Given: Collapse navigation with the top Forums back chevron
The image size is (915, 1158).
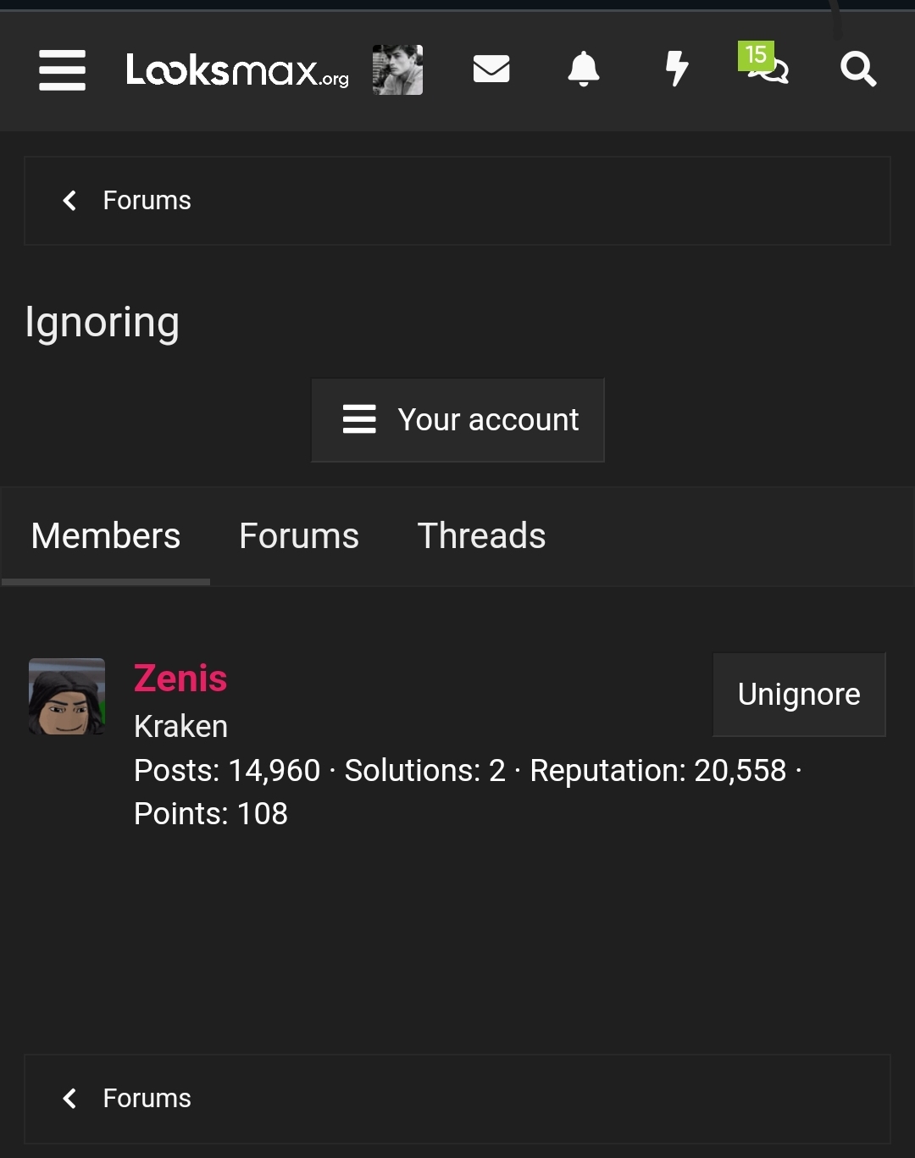Looking at the screenshot, I should 69,200.
